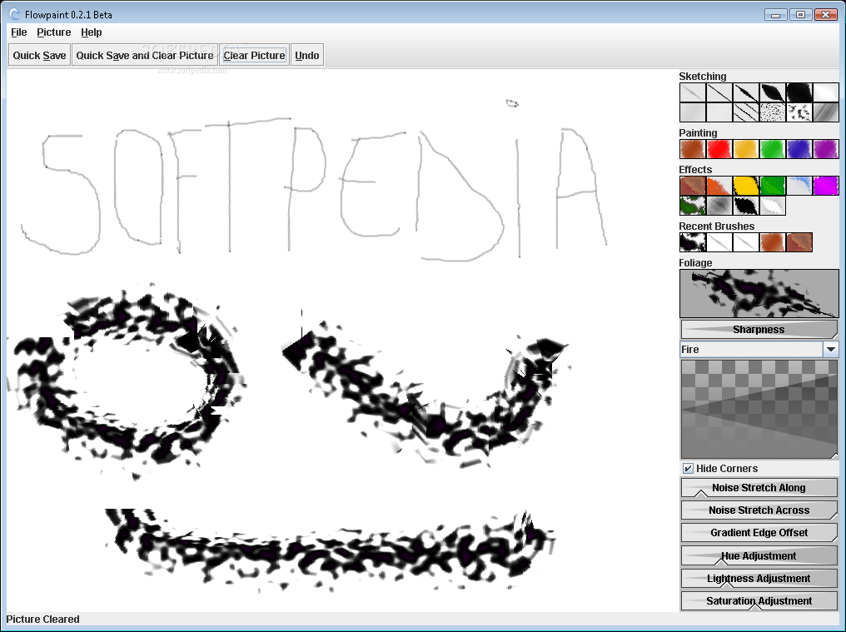Pick the plain brown brush in Recent Brushes
Viewport: 846px width, 632px height.
pyautogui.click(x=773, y=242)
